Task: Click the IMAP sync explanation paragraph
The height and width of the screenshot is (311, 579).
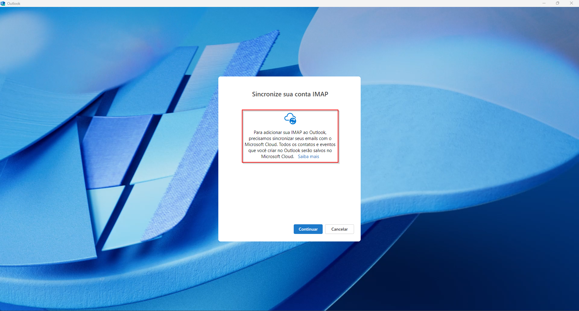Action: [290, 145]
